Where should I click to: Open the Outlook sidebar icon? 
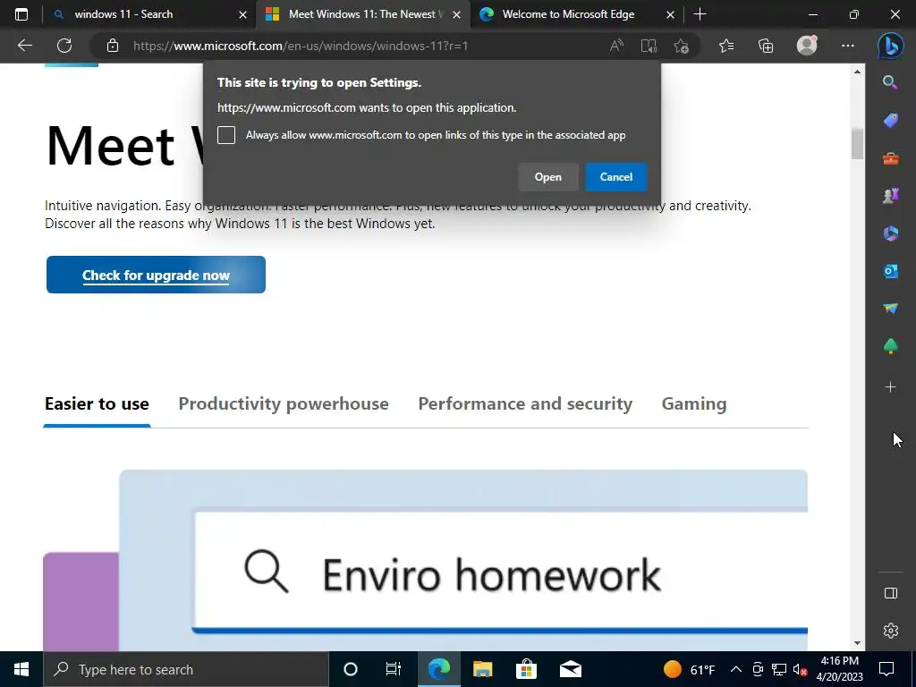point(890,271)
